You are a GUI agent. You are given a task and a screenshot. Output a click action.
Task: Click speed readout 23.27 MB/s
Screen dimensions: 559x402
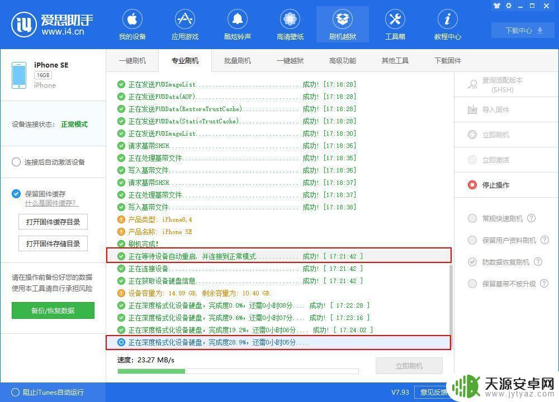[x=156, y=360]
